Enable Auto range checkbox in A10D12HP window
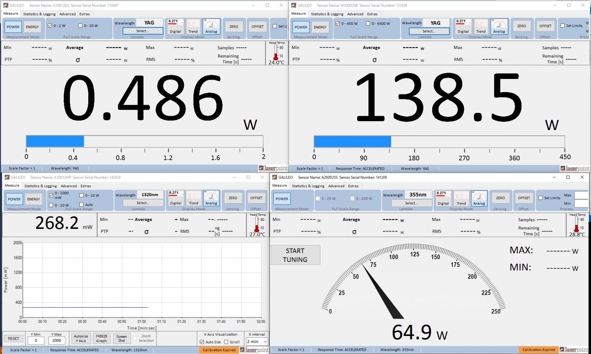 click(82, 204)
